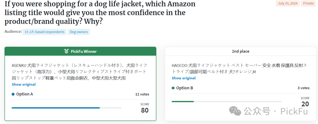Click the green dot beside Option B
The image size is (318, 124).
point(173,88)
